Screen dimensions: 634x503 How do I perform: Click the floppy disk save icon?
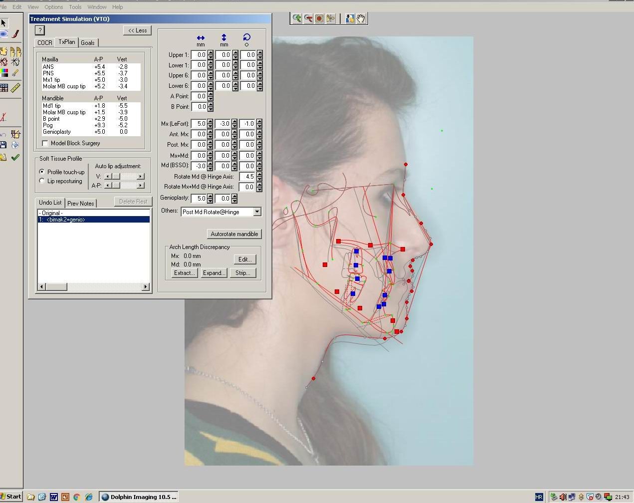click(3, 145)
